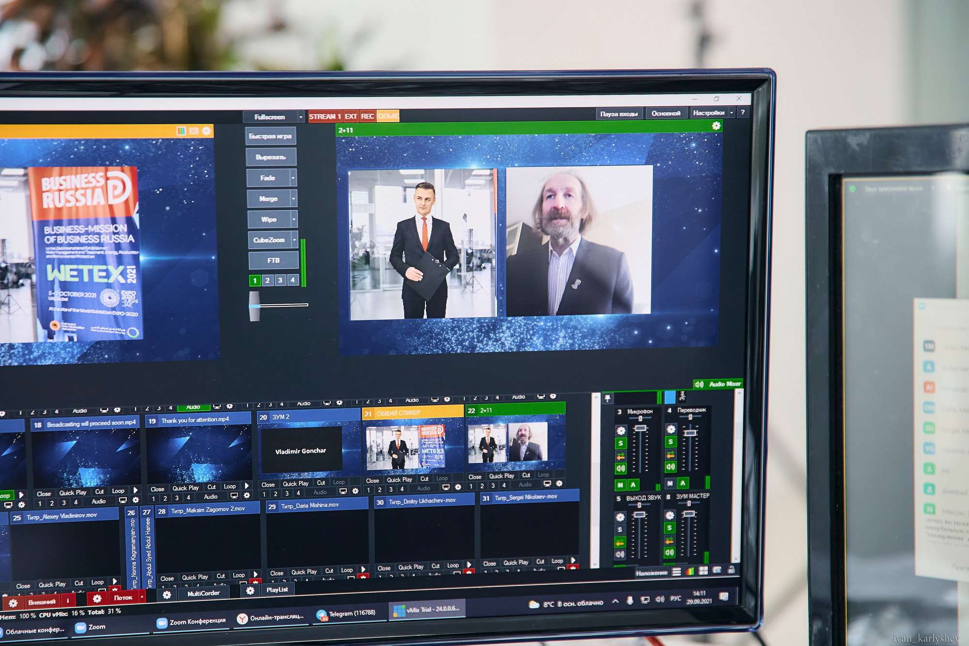Screen dimensions: 969x646
Task: Click the bus routing arrows on ЗУМ МАСТЕР
Action: coord(670,540)
